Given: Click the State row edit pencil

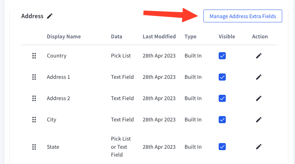Looking at the screenshot, I should 259,147.
